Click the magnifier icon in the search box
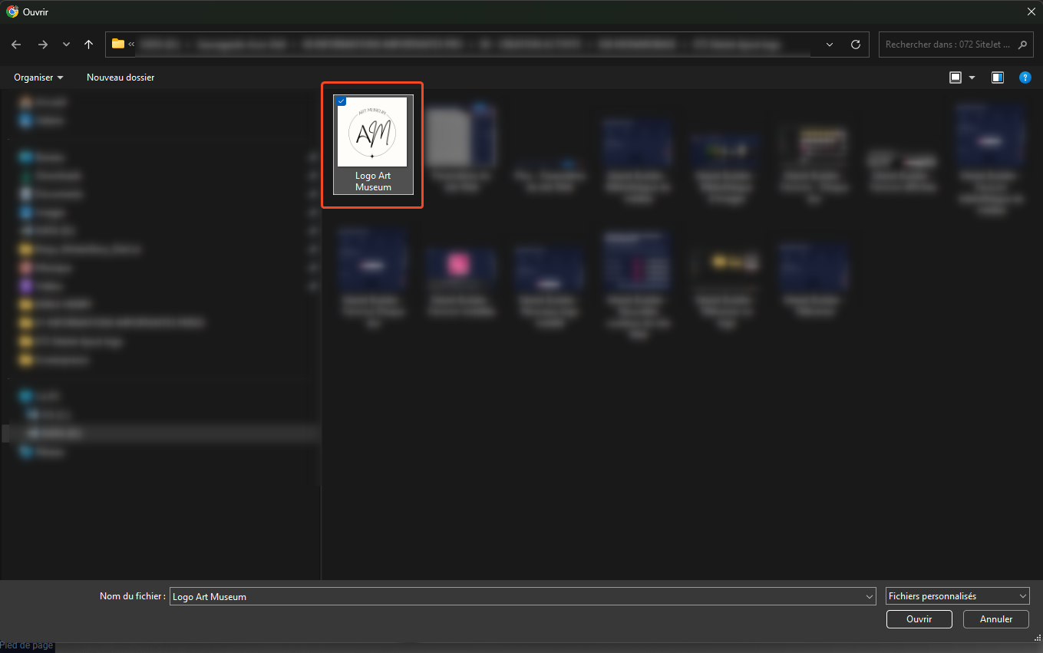Screen dimensions: 1043x653 [1022, 45]
